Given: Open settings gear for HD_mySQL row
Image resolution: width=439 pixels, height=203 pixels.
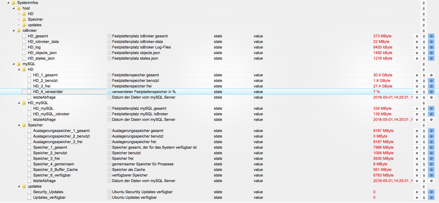Looking at the screenshot, I should coord(417,109).
